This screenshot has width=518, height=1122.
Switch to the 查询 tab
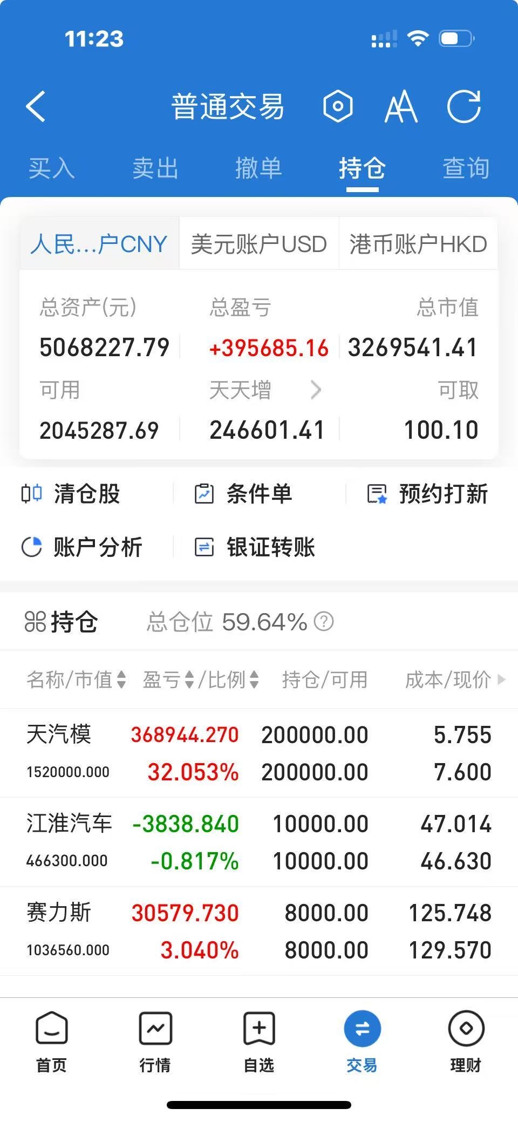[x=466, y=168]
